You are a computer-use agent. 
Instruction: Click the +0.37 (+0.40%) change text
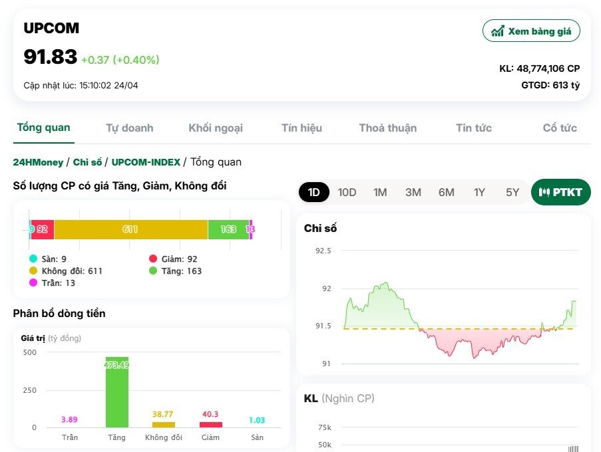pos(120,60)
